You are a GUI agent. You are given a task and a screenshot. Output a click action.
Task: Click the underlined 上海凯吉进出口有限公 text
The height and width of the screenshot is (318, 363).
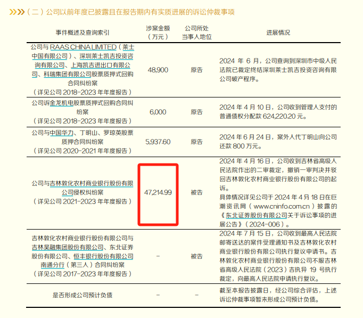(101, 65)
